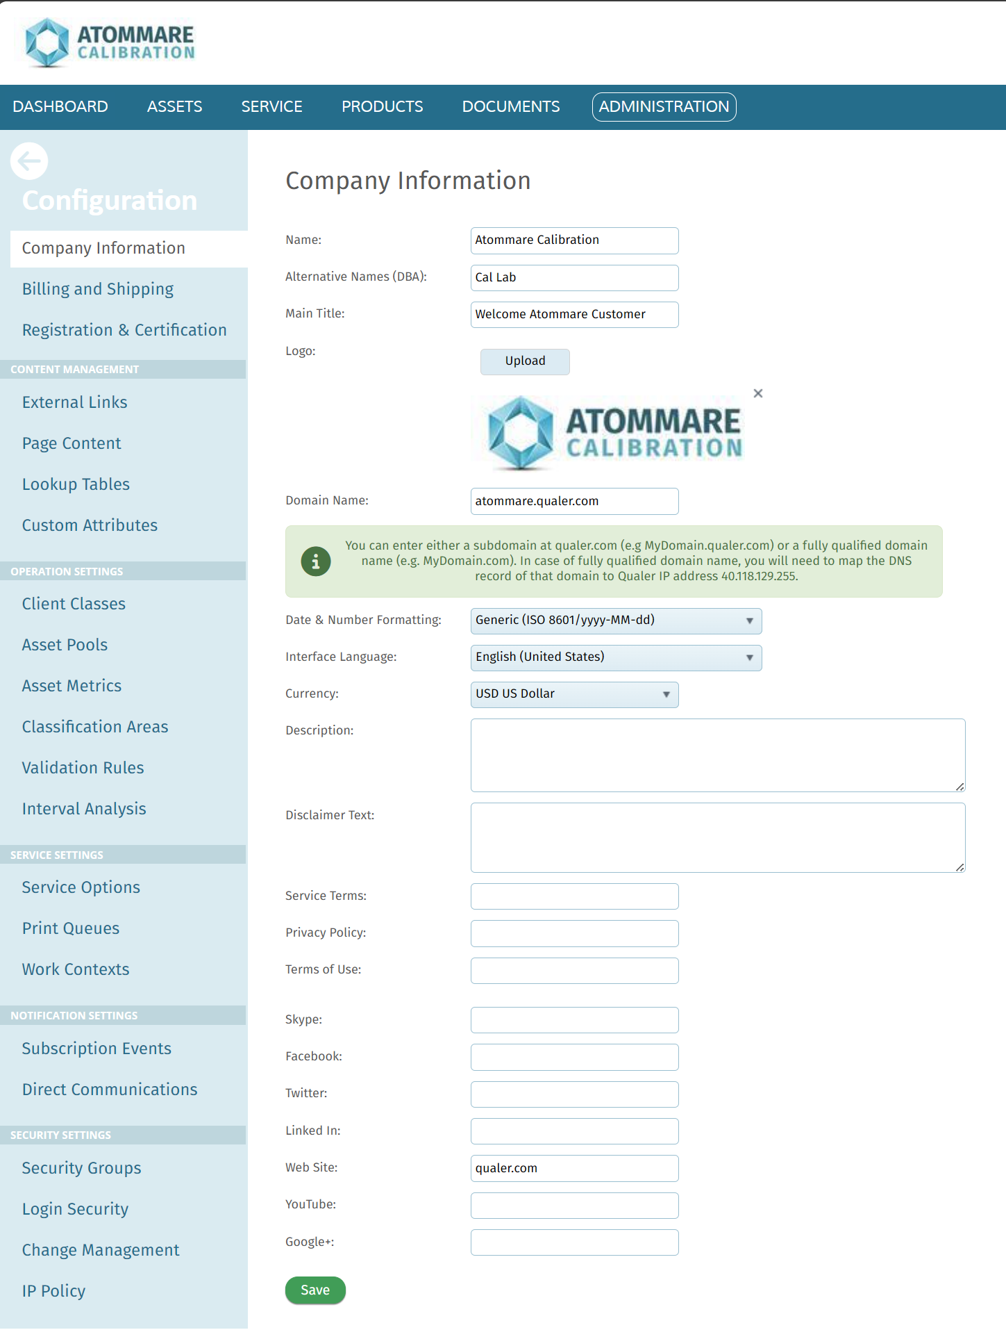Viewport: 1006px width, 1330px height.
Task: Open External Links settings
Action: click(75, 402)
